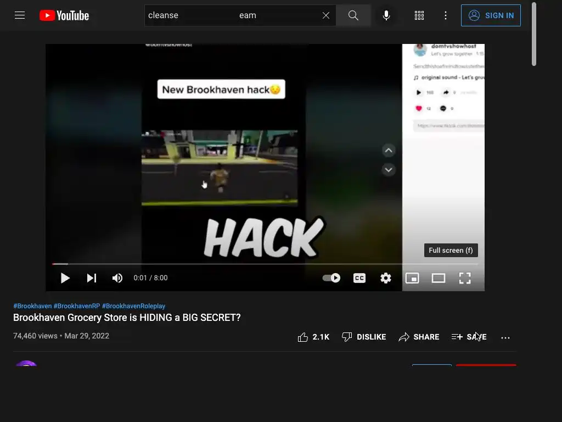Viewport: 562px width, 422px height.
Task: Clear the search box with X
Action: (326, 15)
